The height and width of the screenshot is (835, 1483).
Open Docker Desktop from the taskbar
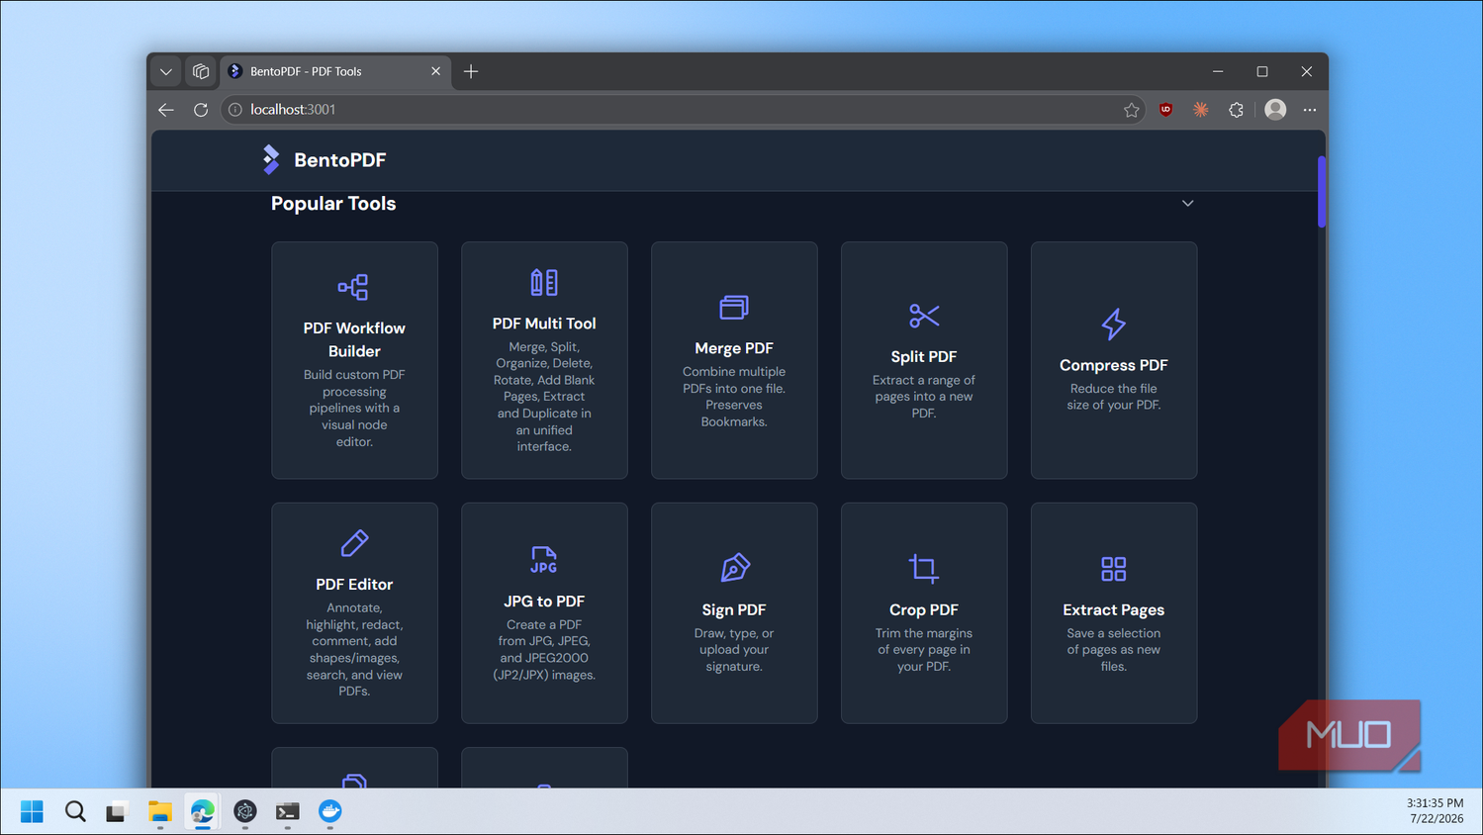click(330, 811)
